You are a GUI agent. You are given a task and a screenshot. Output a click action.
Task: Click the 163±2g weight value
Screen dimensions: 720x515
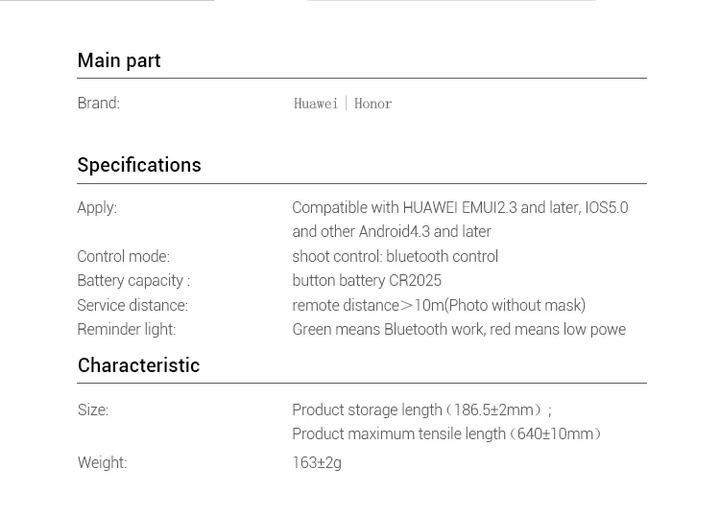317,462
